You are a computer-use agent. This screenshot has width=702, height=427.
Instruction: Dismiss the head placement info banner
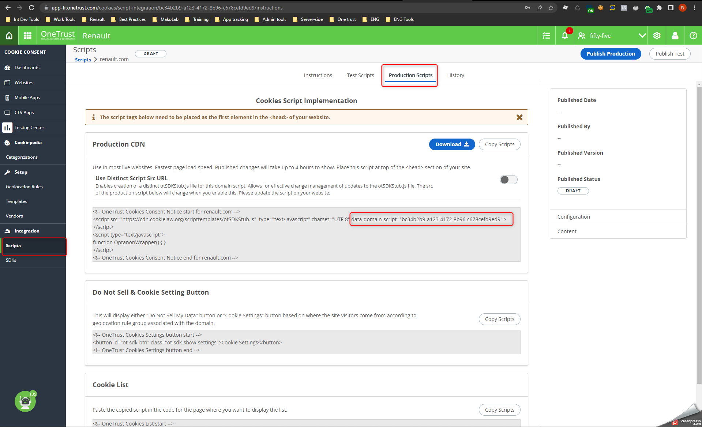pos(519,117)
